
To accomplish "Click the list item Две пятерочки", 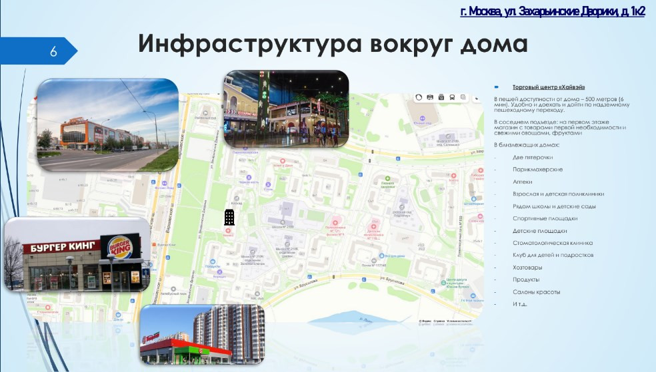I will click(533, 158).
